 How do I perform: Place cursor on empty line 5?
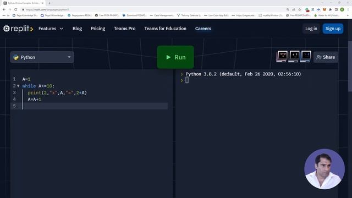point(89,106)
